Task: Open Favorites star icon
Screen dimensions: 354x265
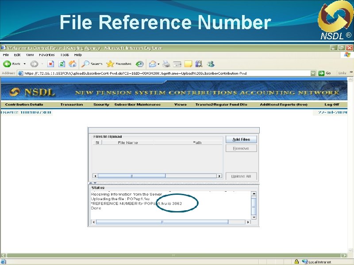Action: click(x=110, y=64)
